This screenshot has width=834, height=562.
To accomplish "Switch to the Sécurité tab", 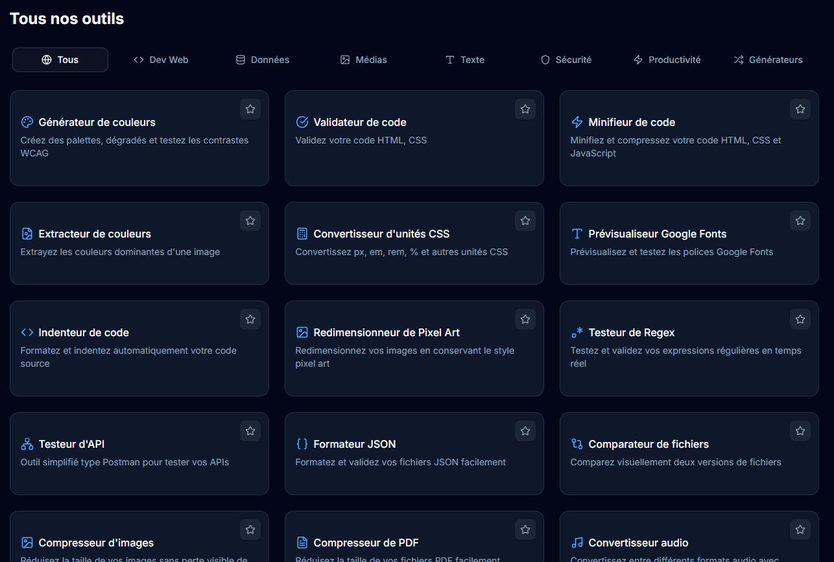I will click(x=566, y=60).
